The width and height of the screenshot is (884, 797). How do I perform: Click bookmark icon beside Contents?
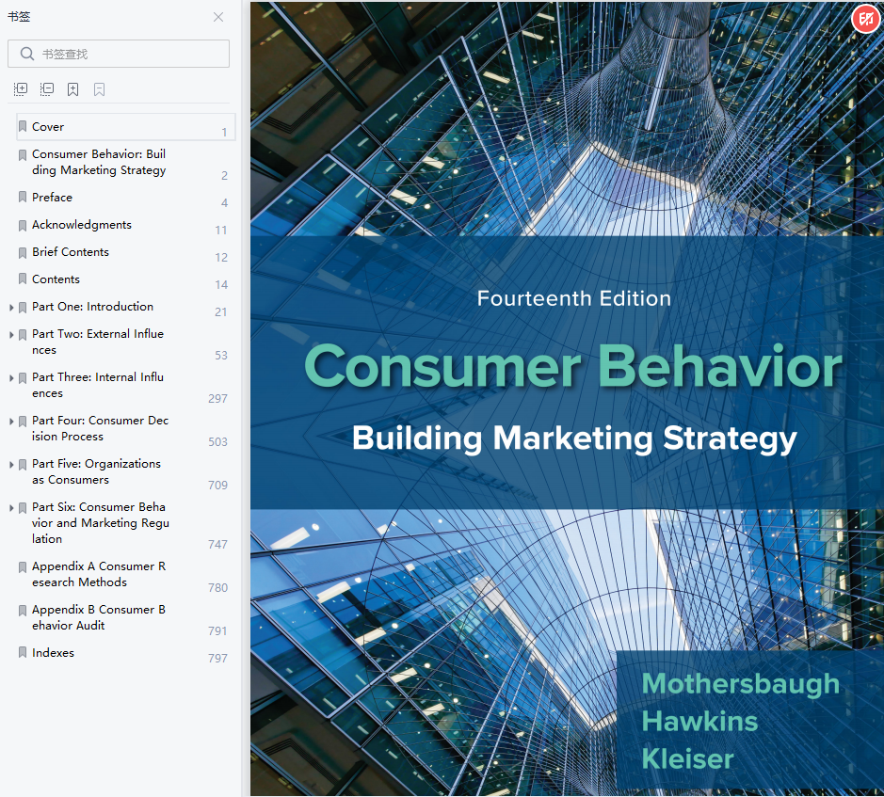click(x=23, y=279)
